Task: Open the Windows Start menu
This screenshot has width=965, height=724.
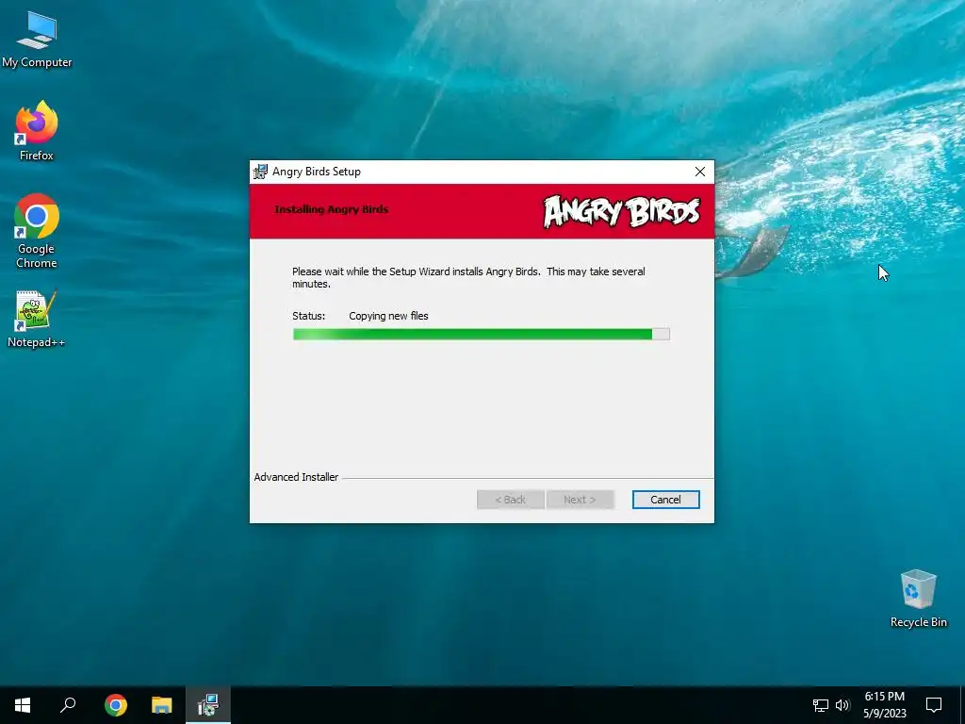Action: pos(23,705)
